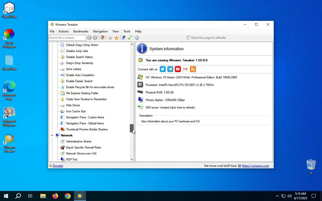Viewport: 322px width, 201px height.
Task: Select Navigation Pane - Custom Items
Action: [x=85, y=117]
